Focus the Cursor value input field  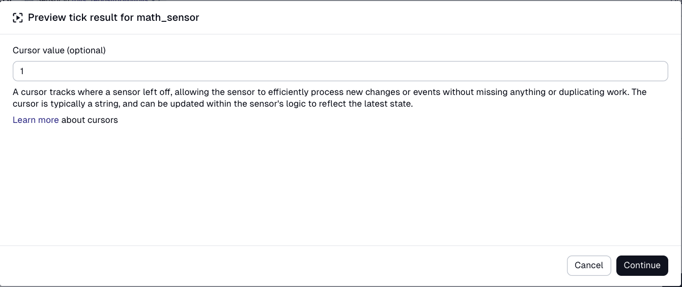click(x=340, y=71)
